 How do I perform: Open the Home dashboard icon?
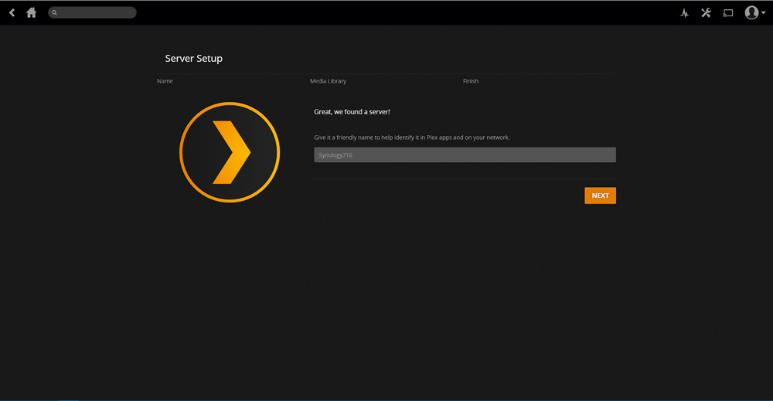pyautogui.click(x=31, y=12)
